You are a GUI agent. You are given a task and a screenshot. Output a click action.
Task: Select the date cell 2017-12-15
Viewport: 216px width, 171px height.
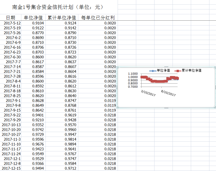(11, 168)
